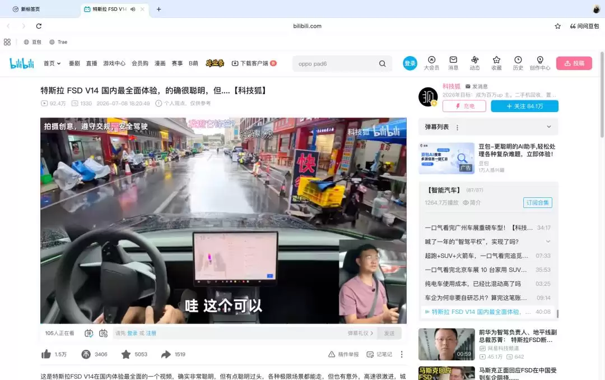The width and height of the screenshot is (605, 380).
Task: Toggle the danmaku display switch
Action: [89, 333]
